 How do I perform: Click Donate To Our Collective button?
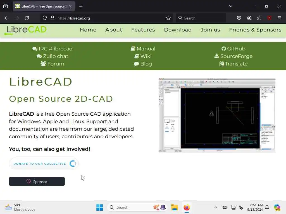pyautogui.click(x=44, y=164)
